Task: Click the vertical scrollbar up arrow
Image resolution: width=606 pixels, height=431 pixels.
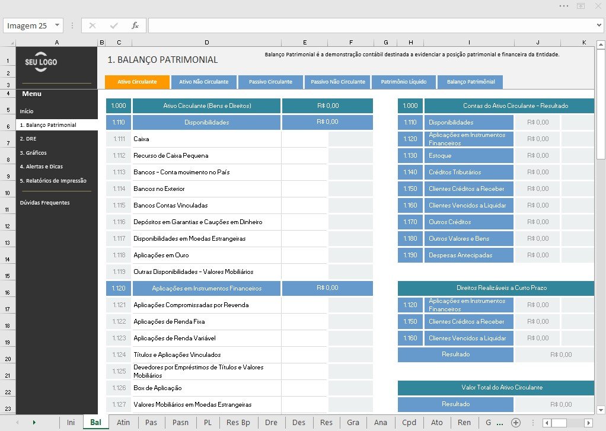Action: (x=601, y=45)
